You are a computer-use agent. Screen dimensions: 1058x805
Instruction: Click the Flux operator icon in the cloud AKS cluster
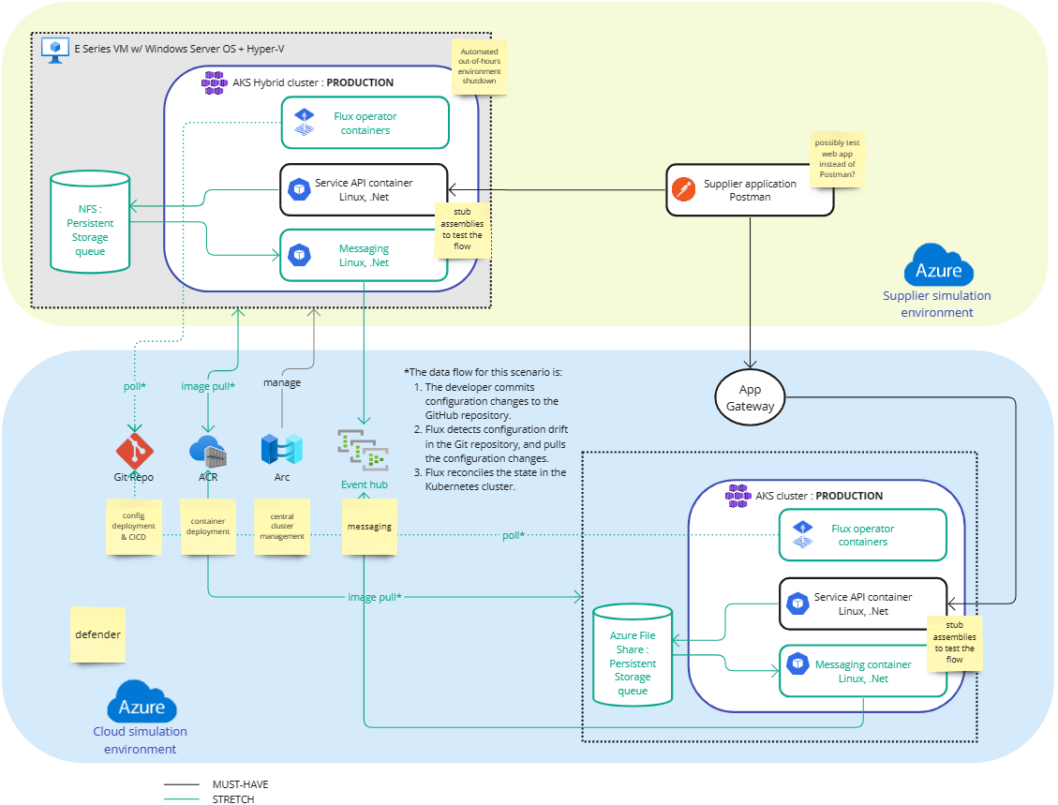[802, 533]
